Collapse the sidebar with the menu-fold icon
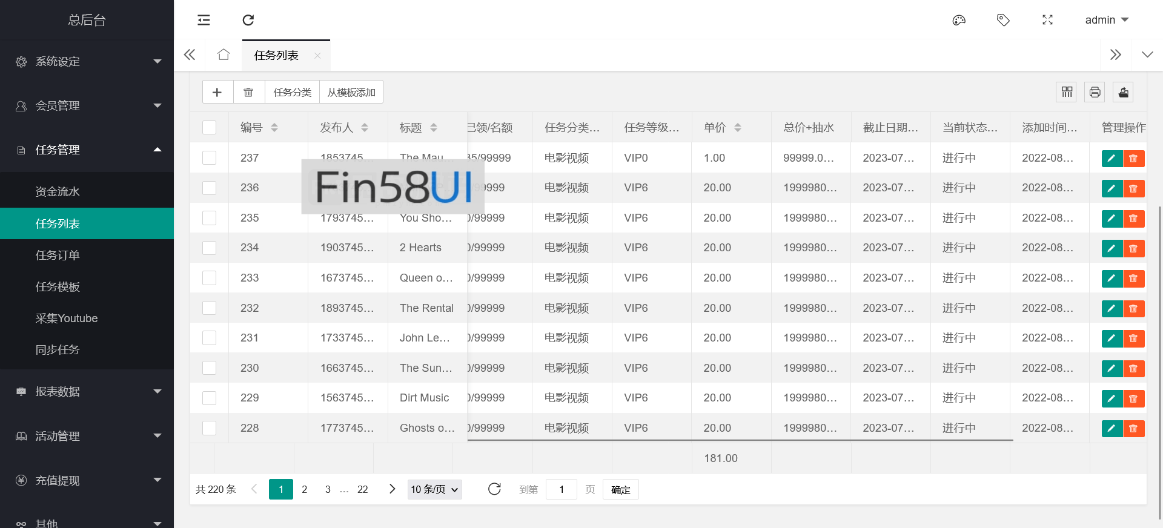1163x528 pixels. pyautogui.click(x=204, y=20)
